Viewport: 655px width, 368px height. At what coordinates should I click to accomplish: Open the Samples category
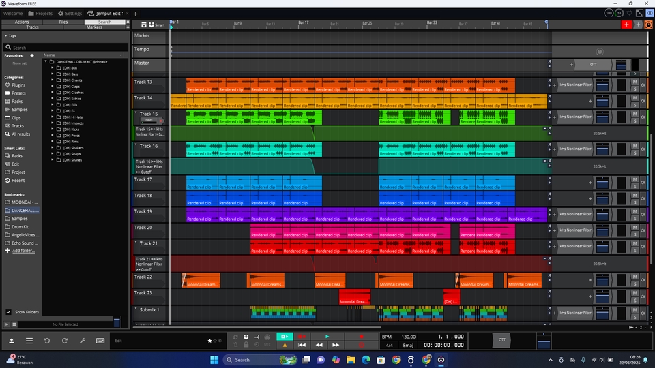[19, 110]
